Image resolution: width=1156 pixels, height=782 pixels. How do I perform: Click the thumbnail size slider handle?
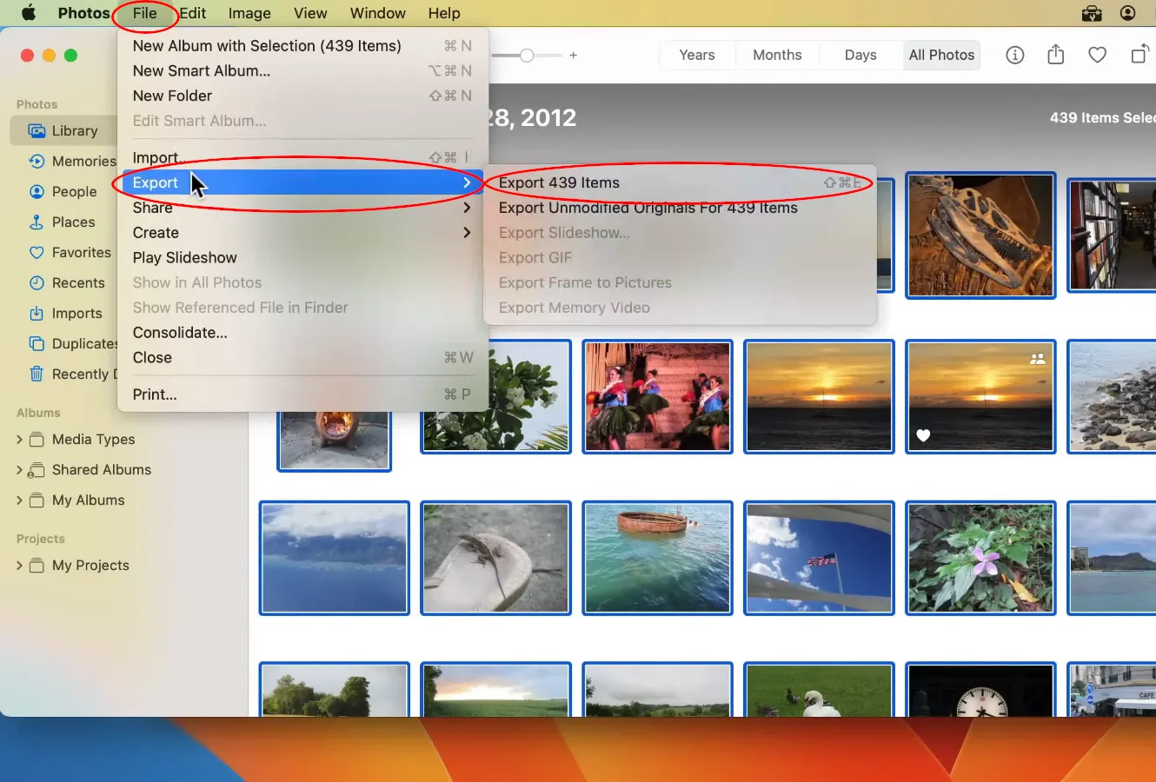click(526, 55)
